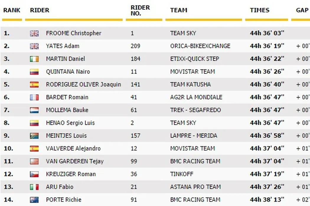This screenshot has height=206, width=310.
Task: Open rider YATES Adam's profile
Action: (63, 46)
